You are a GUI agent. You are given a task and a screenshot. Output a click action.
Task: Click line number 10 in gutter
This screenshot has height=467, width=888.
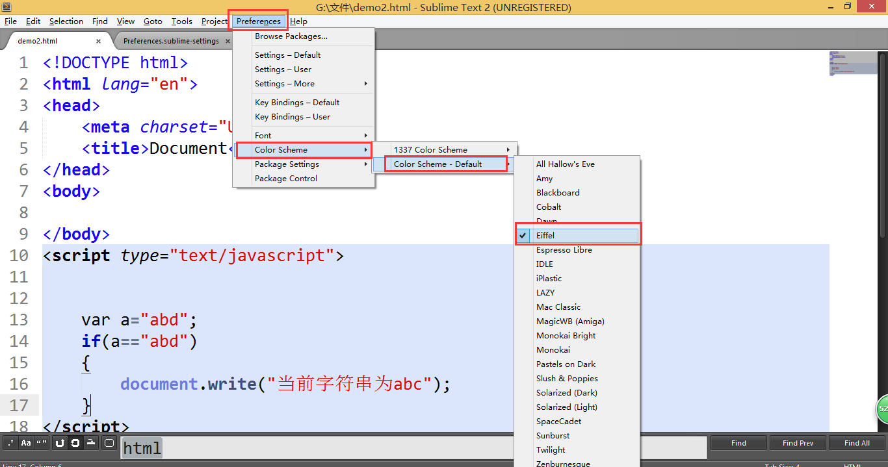(x=20, y=255)
